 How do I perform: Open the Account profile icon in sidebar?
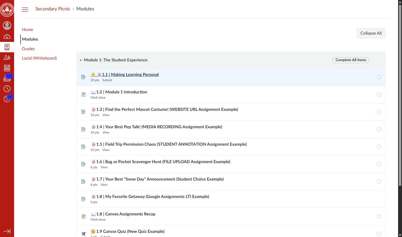7,25
